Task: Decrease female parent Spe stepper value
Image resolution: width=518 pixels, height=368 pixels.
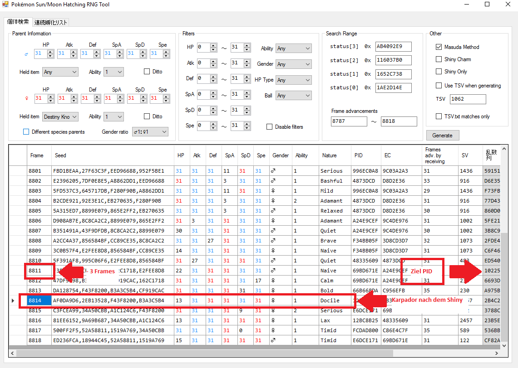Action: 166,100
